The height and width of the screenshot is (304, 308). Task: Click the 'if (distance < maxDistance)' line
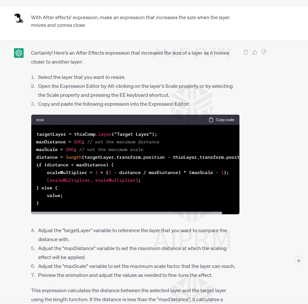pyautogui.click(x=75, y=165)
